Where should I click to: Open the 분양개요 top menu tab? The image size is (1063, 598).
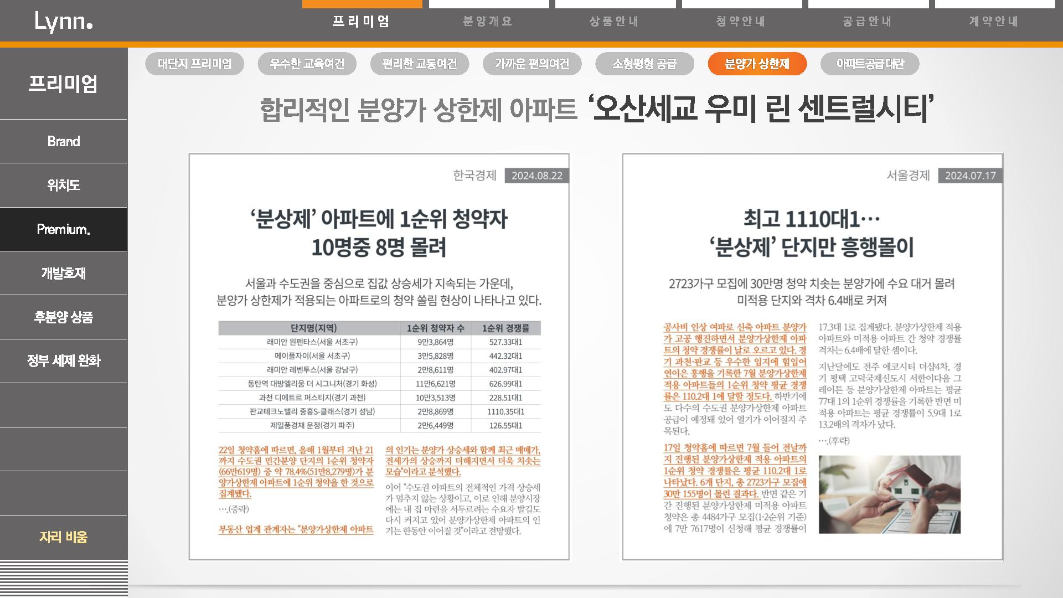[x=488, y=21]
